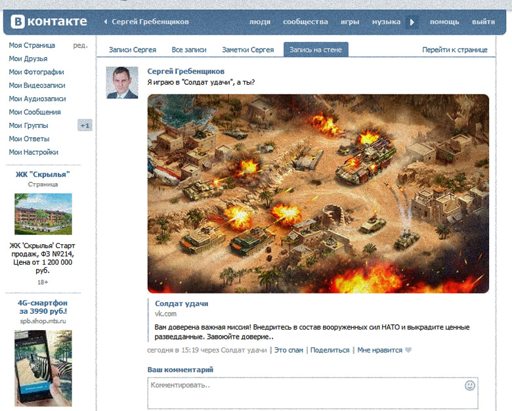Click ред. next to Моя Страница
The width and height of the screenshot is (512, 411).
point(80,45)
